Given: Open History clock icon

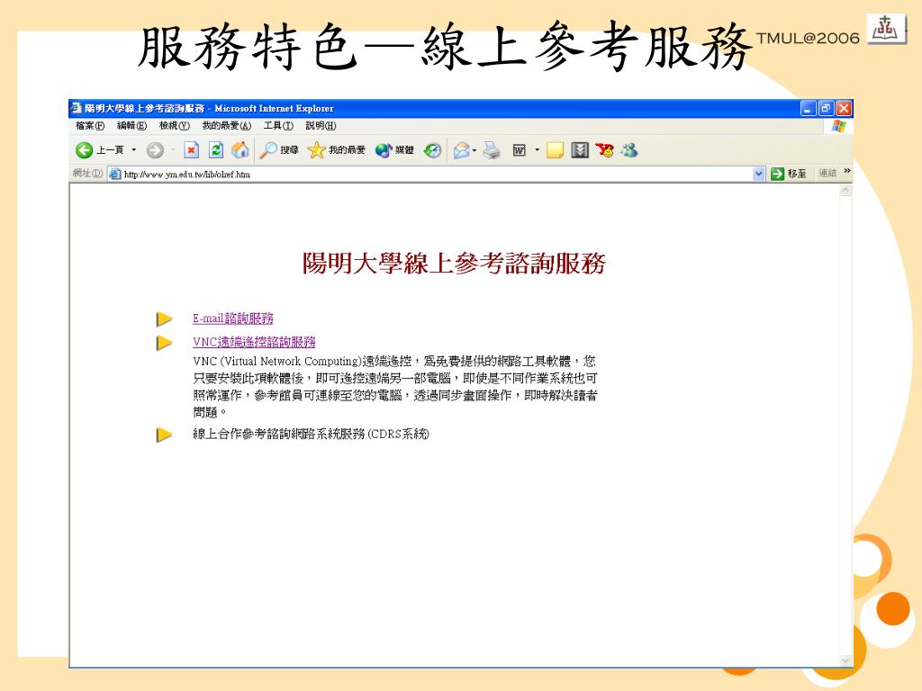Looking at the screenshot, I should click(x=433, y=150).
